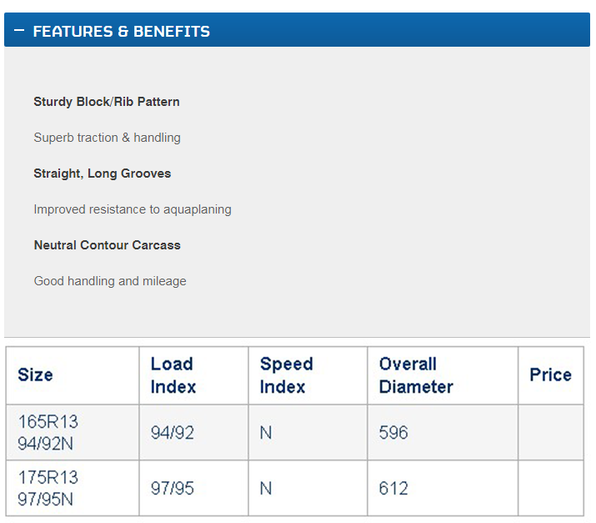Click the Price column header
Viewport: 596px width, 523px height.
coord(550,375)
